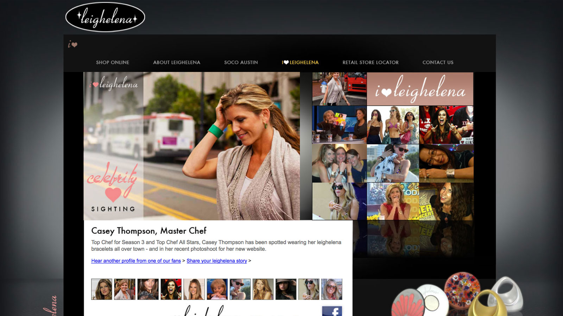This screenshot has width=563, height=316.
Task: Go to About Leighelena page
Action: click(x=176, y=62)
